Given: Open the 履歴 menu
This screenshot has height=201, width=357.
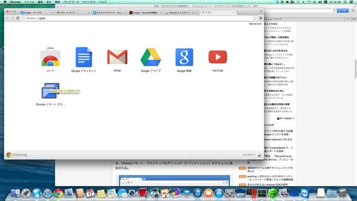Looking at the screenshot, I should pyautogui.click(x=58, y=2).
